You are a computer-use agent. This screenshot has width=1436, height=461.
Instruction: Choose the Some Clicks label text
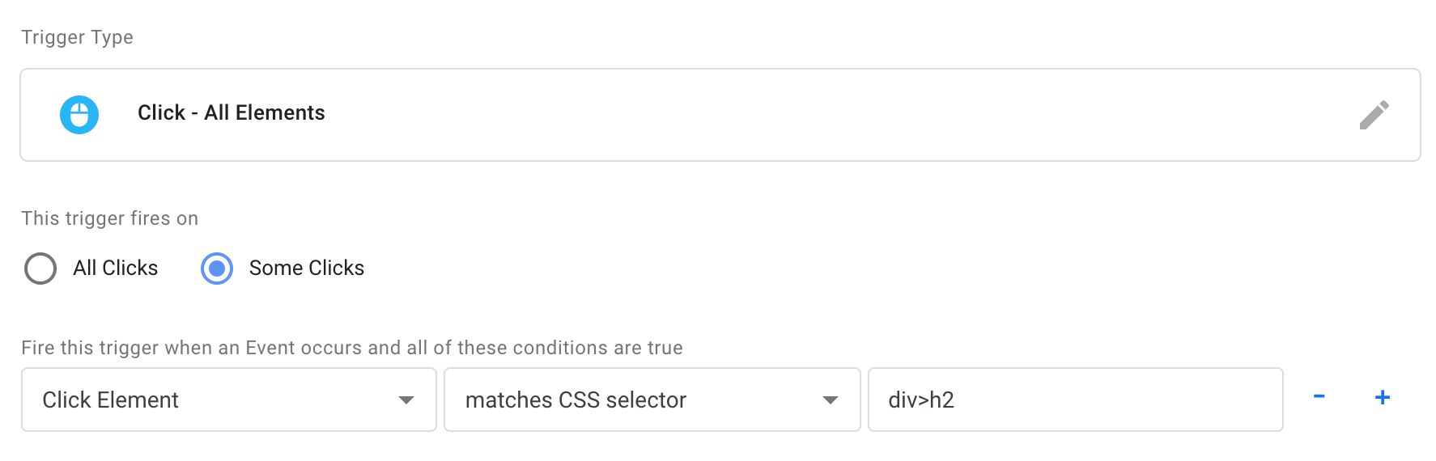(x=307, y=268)
